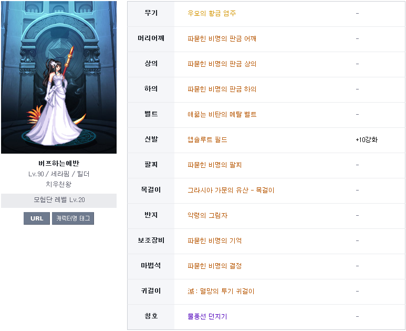Image resolution: width=406 pixels, height=331 pixels.
Task: Select the 보조장비 slot label
Action: pos(151,240)
